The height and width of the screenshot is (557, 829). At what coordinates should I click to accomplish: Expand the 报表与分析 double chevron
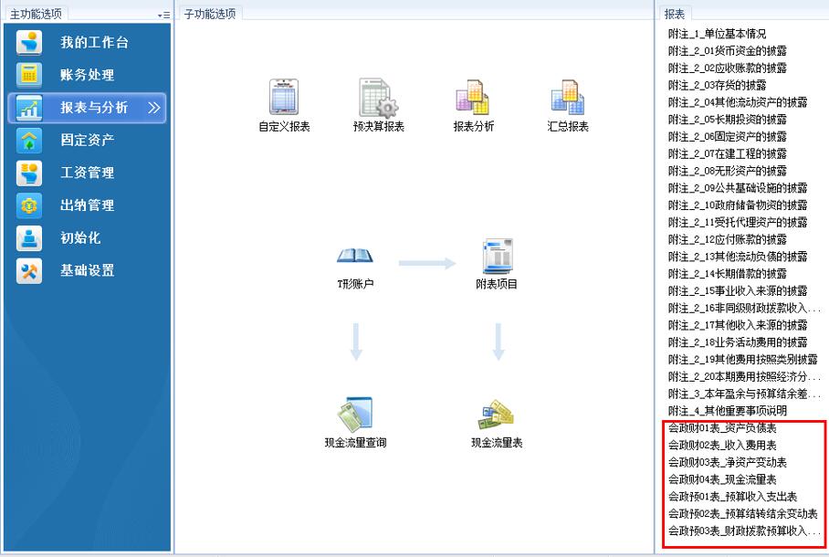pyautogui.click(x=154, y=108)
